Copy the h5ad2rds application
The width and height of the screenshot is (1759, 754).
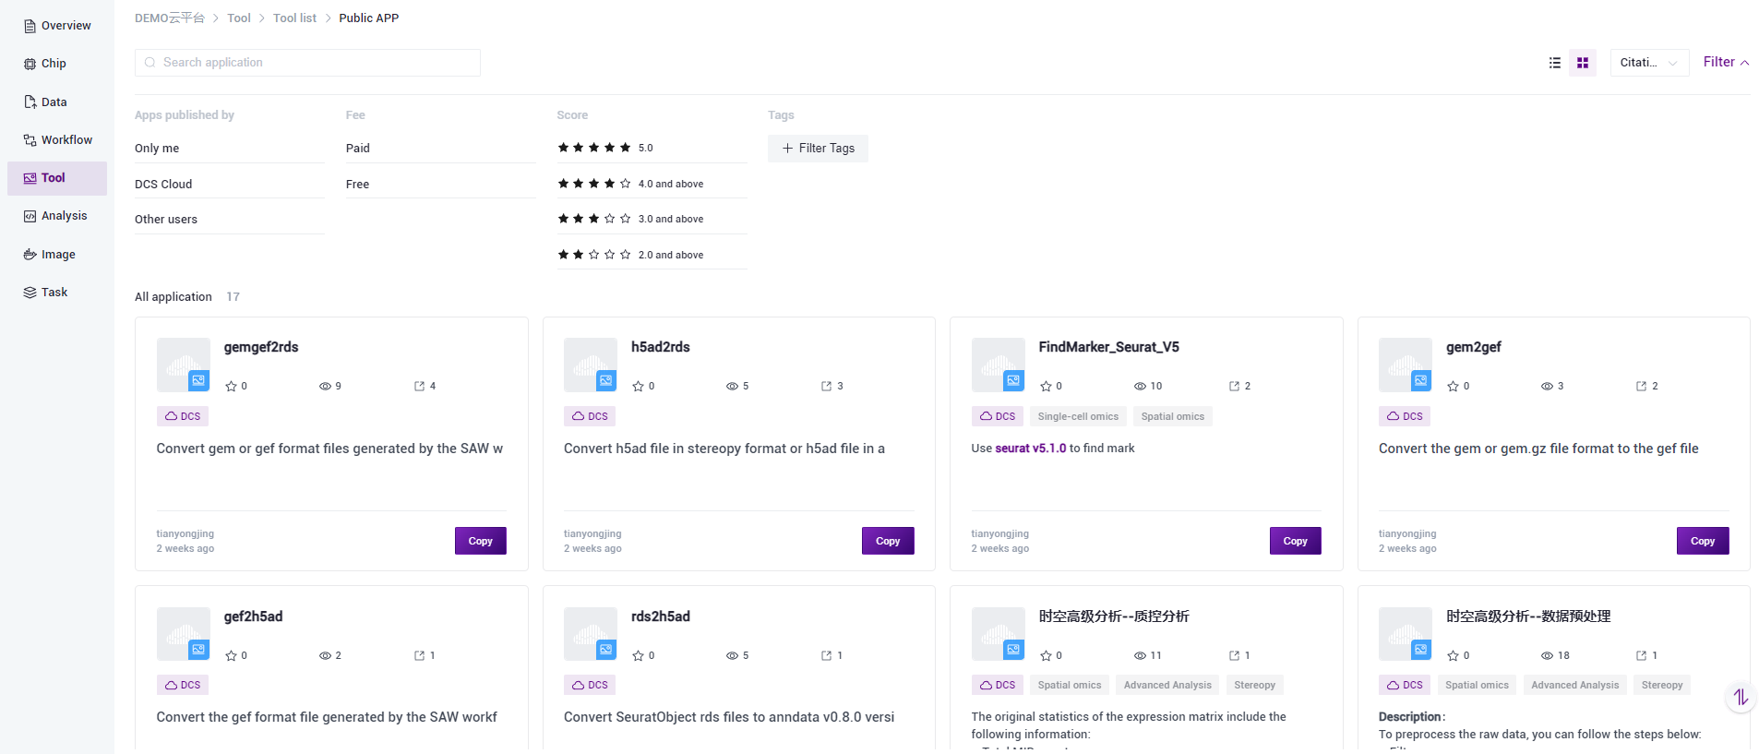[888, 541]
